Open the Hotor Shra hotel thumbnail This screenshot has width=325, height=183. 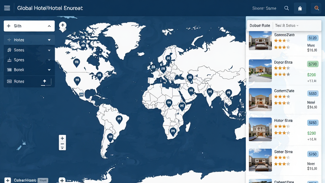click(260, 130)
